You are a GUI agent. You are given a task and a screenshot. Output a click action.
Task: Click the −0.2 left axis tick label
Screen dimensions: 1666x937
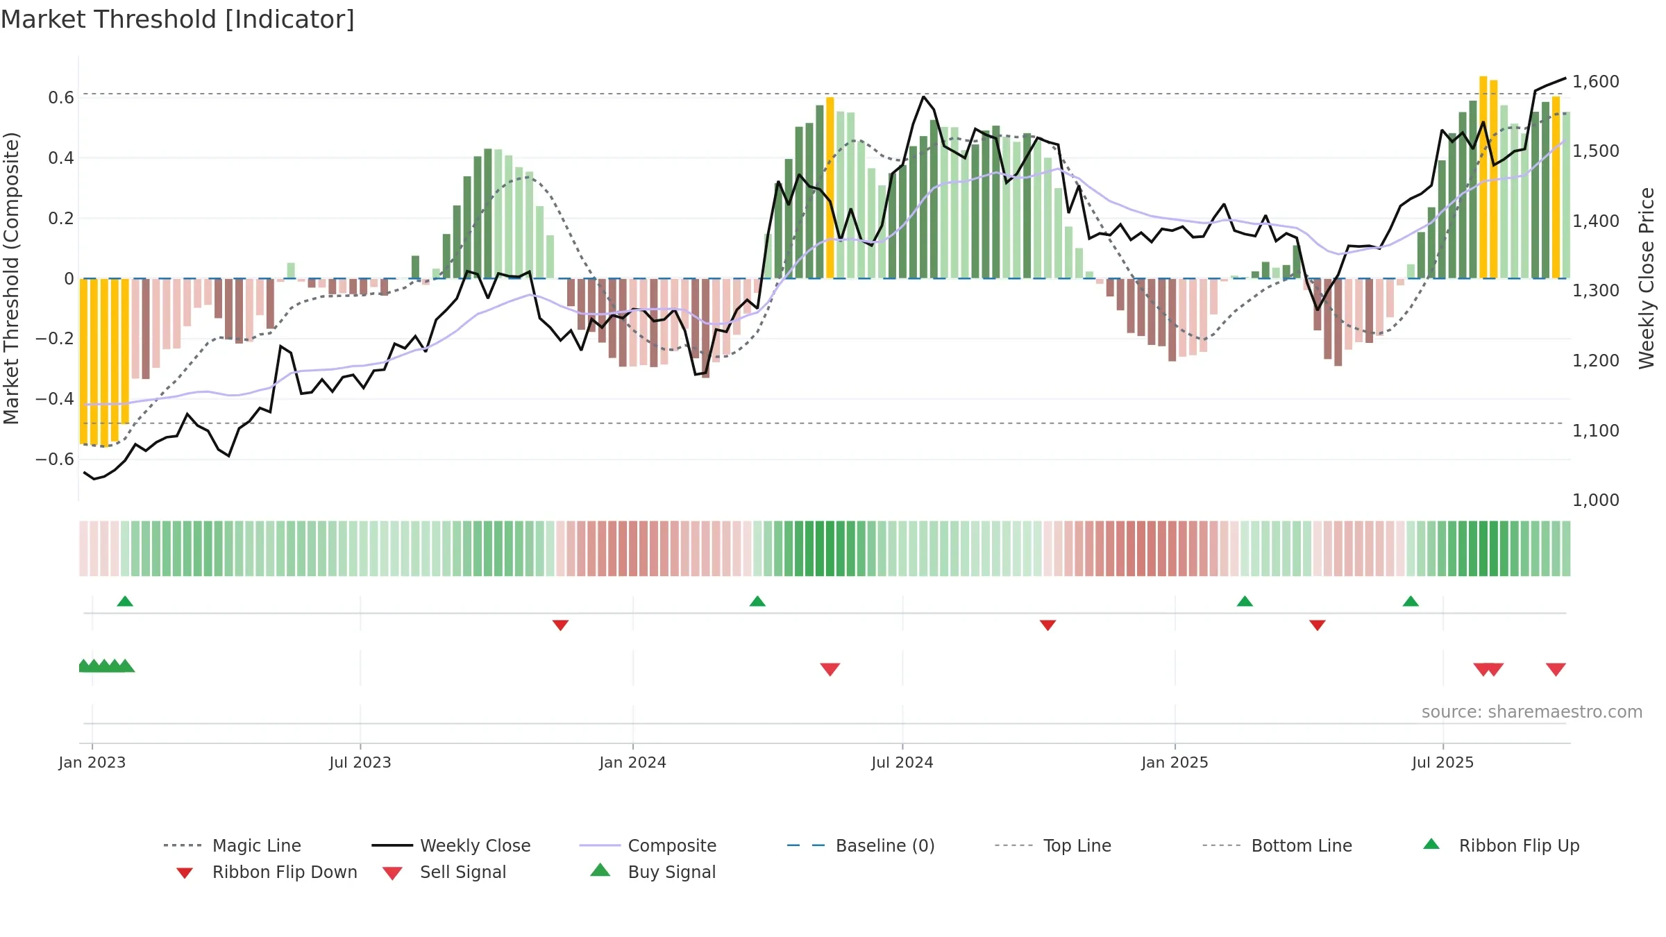tap(55, 339)
